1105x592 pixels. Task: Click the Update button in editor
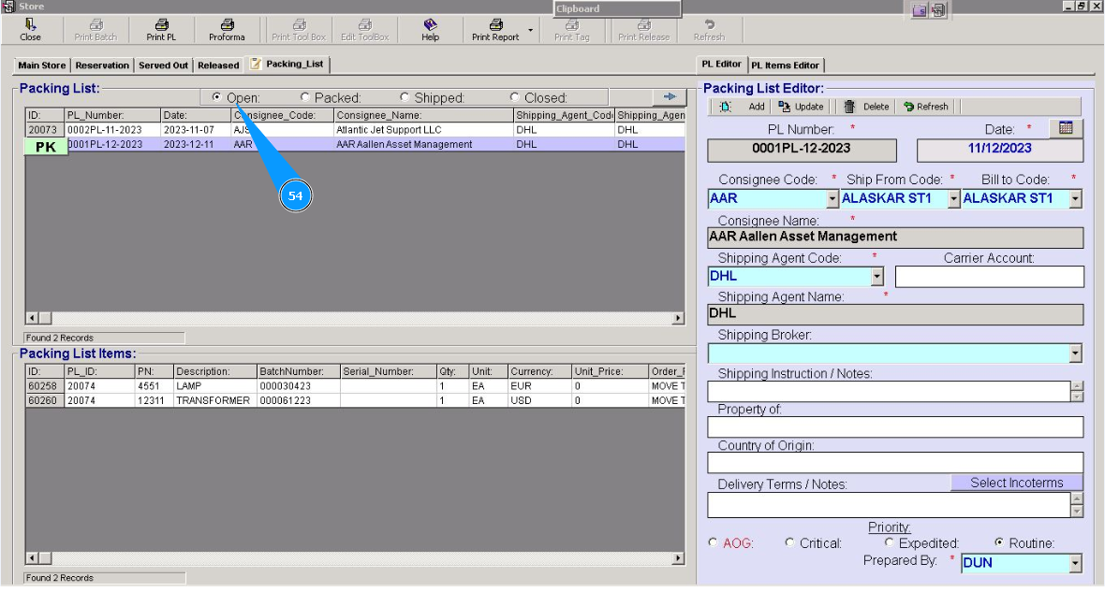pos(801,107)
